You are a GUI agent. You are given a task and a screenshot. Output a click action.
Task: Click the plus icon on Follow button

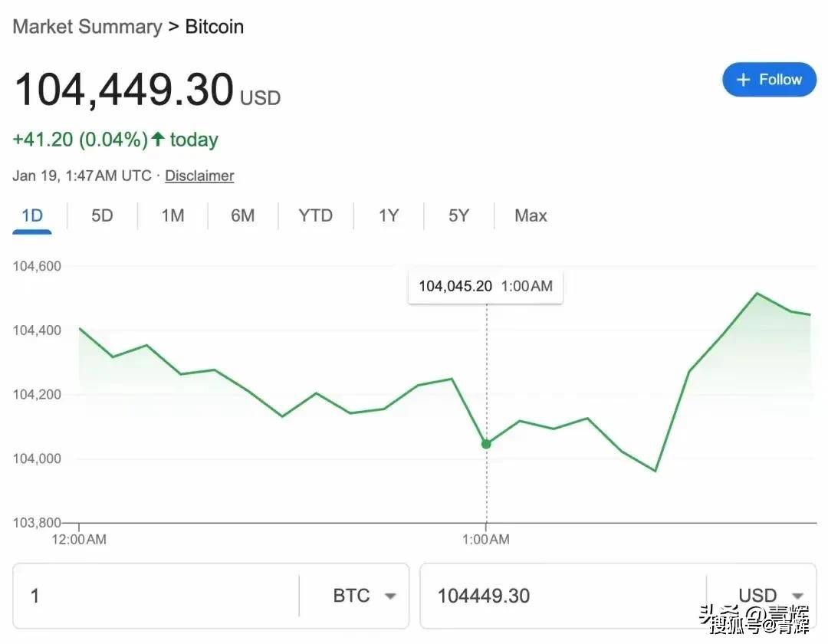(x=743, y=80)
